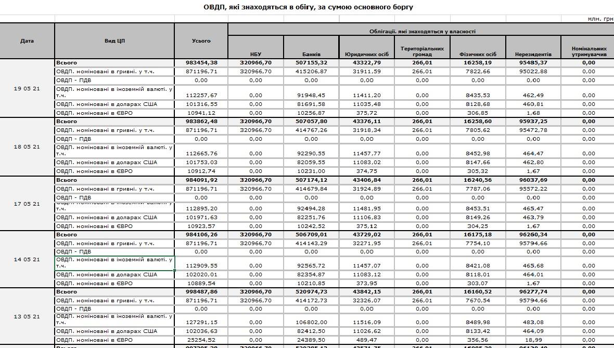This screenshot has height=348, width=614.
Task: Select the date cell '17 05 21'
Action: coord(27,204)
